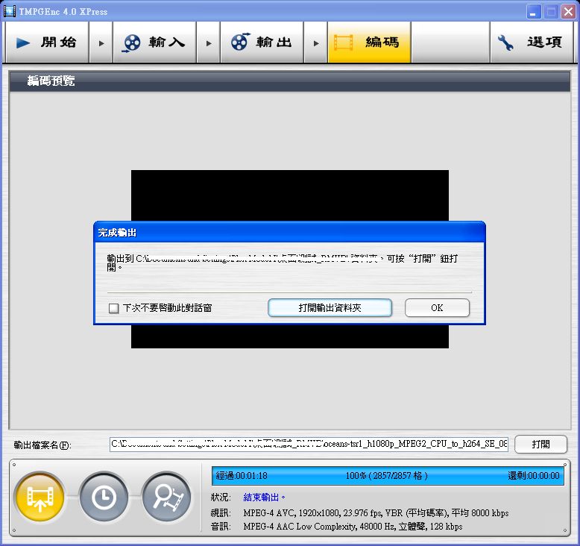Click the blue play triangle on 開始
Image resolution: width=580 pixels, height=546 pixels.
point(23,43)
